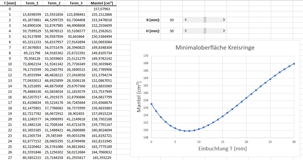This screenshot has width=303, height=160.
Task: Click the y-axis label 148
Action: (x=146, y=137)
